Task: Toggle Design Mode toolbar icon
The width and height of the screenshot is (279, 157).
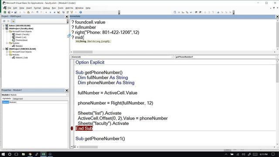Action: [x=58, y=12]
